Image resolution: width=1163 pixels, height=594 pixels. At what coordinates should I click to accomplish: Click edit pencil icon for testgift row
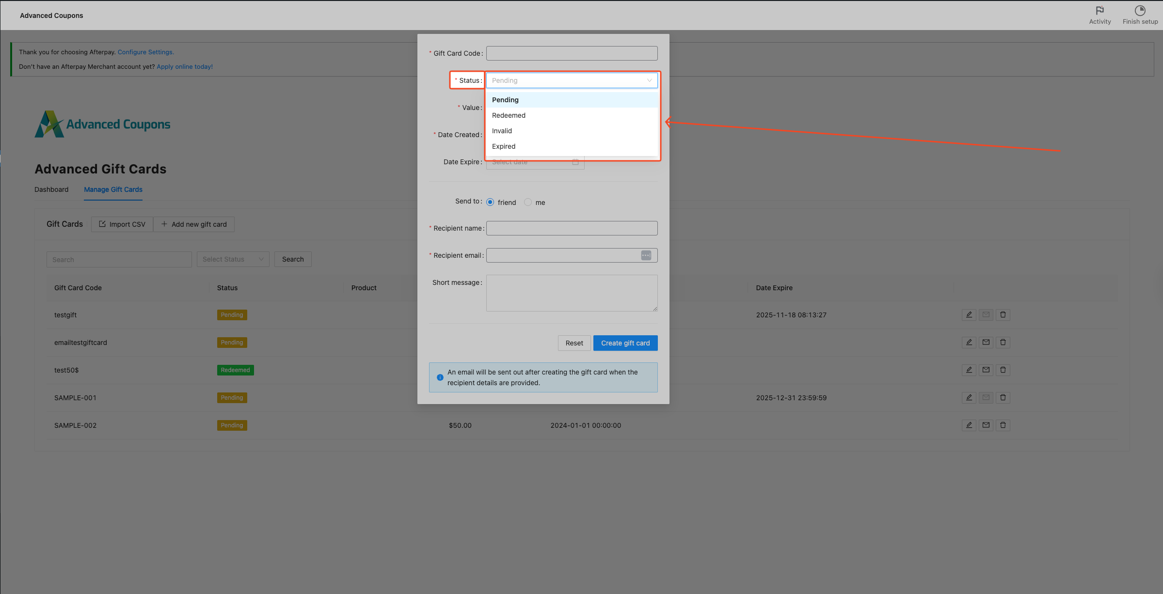click(969, 315)
